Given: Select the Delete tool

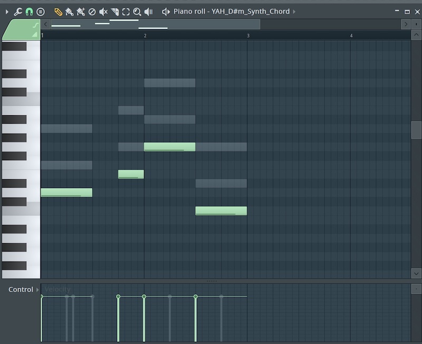Looking at the screenshot, I should tap(92, 12).
